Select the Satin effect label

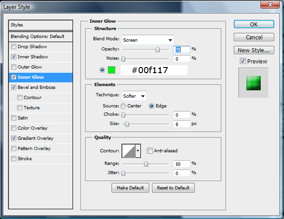[x=23, y=118]
